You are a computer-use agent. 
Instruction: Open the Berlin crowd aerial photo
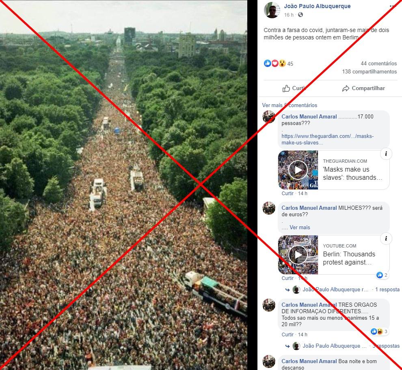(x=123, y=185)
